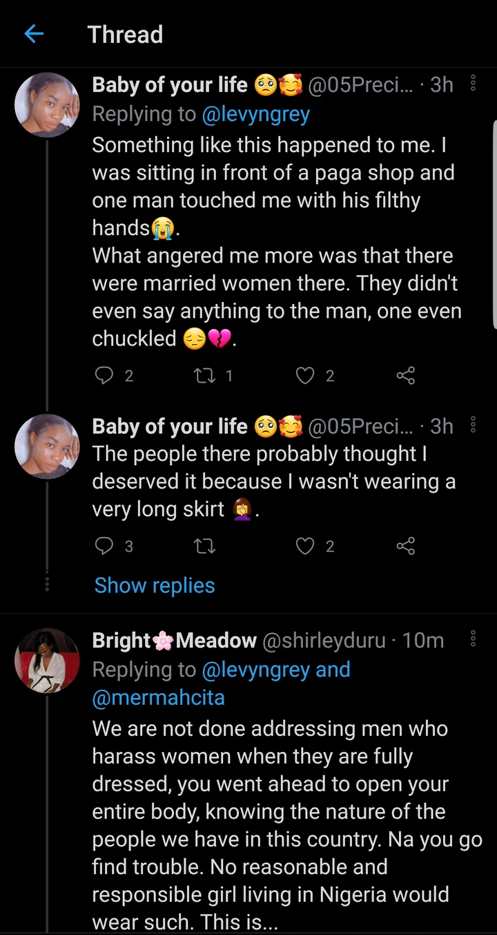View avatar of Baby of your life's first tweet
Viewport: 497px width, 935px height.
pos(47,105)
